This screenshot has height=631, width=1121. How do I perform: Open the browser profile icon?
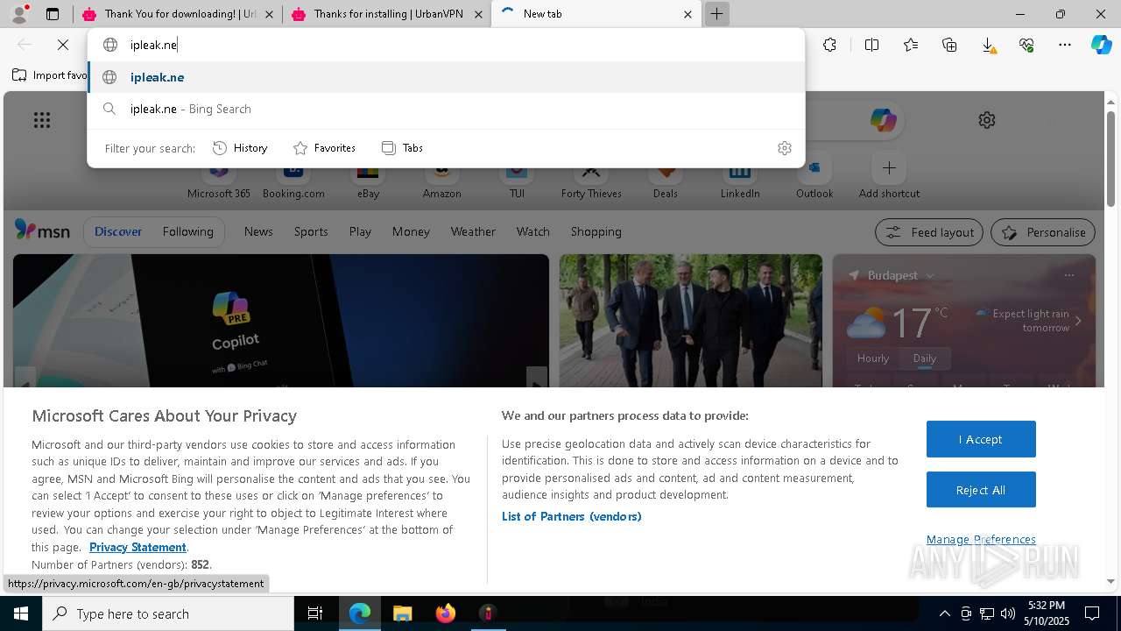(19, 14)
